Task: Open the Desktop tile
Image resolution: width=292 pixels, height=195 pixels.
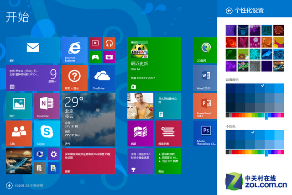Action: coord(19,161)
